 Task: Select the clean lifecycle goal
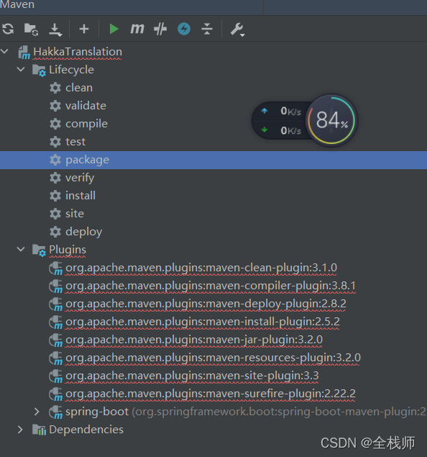point(79,87)
